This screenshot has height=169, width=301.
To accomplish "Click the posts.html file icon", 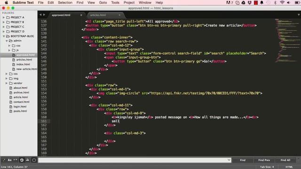I will tap(11, 111).
